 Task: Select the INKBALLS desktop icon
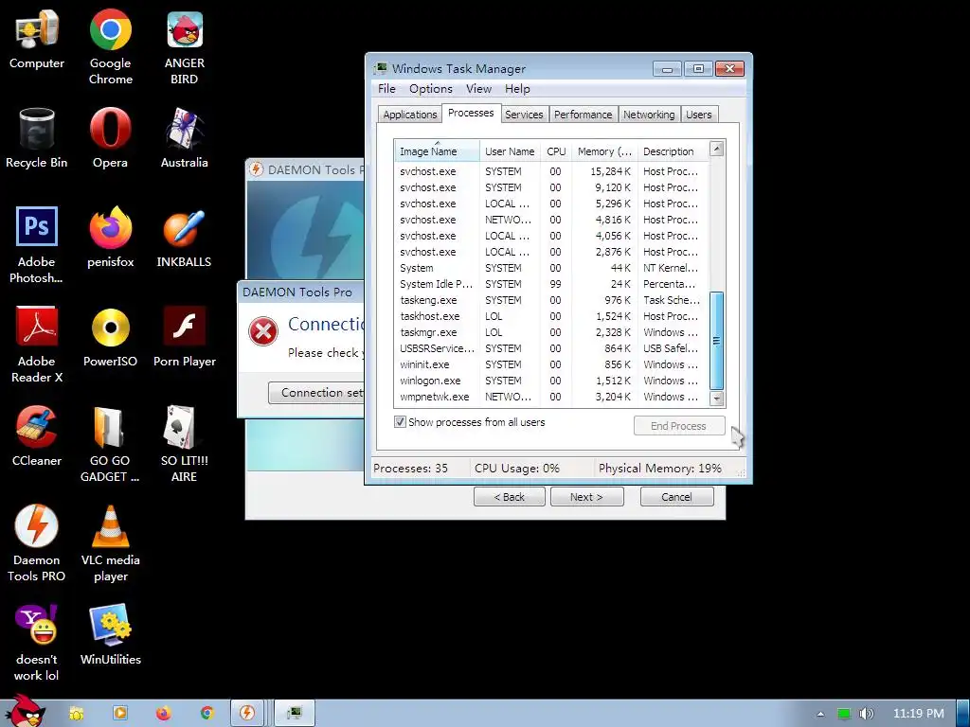coord(185,238)
